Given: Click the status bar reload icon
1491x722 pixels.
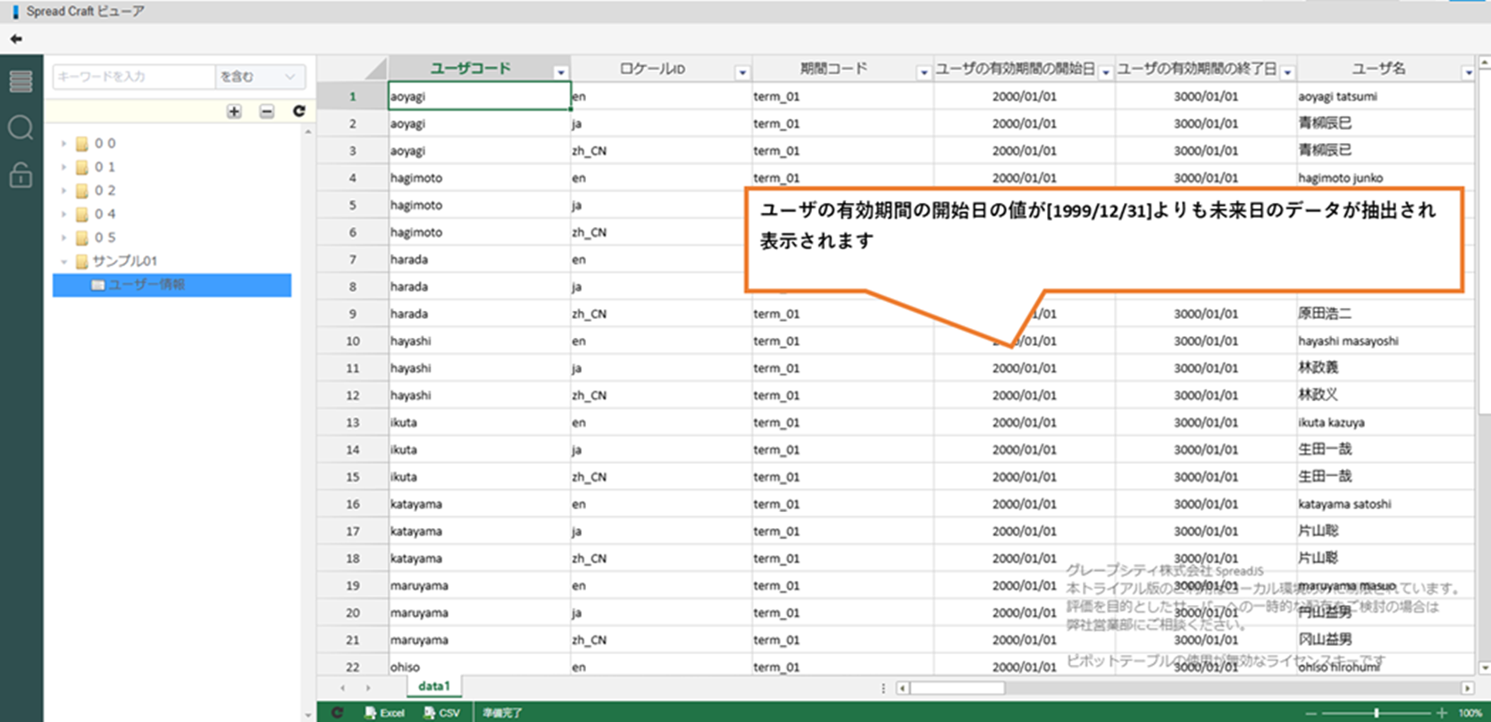Looking at the screenshot, I should pos(338,713).
